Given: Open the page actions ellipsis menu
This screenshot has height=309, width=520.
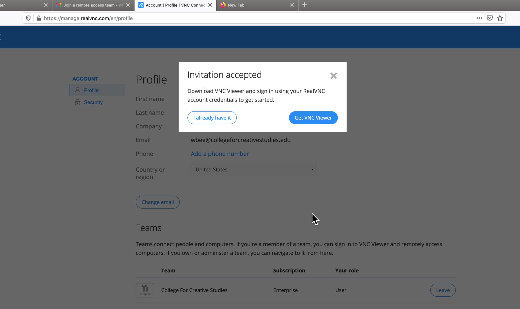Looking at the screenshot, I should point(479,18).
